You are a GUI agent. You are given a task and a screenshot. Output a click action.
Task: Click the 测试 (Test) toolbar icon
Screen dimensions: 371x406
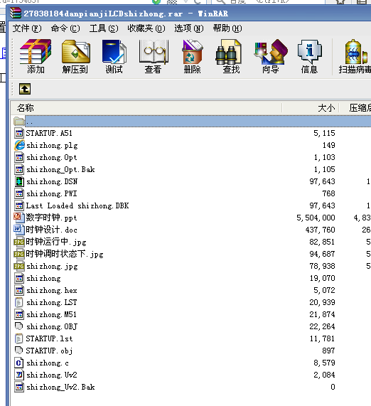pos(114,52)
